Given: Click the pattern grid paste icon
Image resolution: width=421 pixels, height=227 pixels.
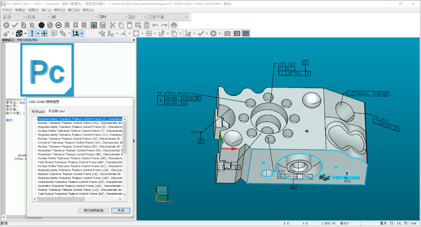Looking at the screenshot, I should pos(147,25).
